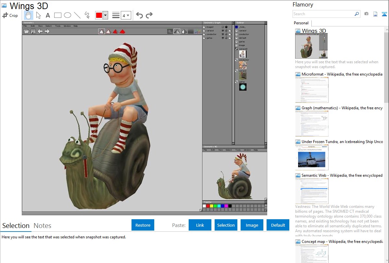Screen dimensions: 389x263
Task: Open Help menu in main Geometry window
Action: [x=76, y=26]
